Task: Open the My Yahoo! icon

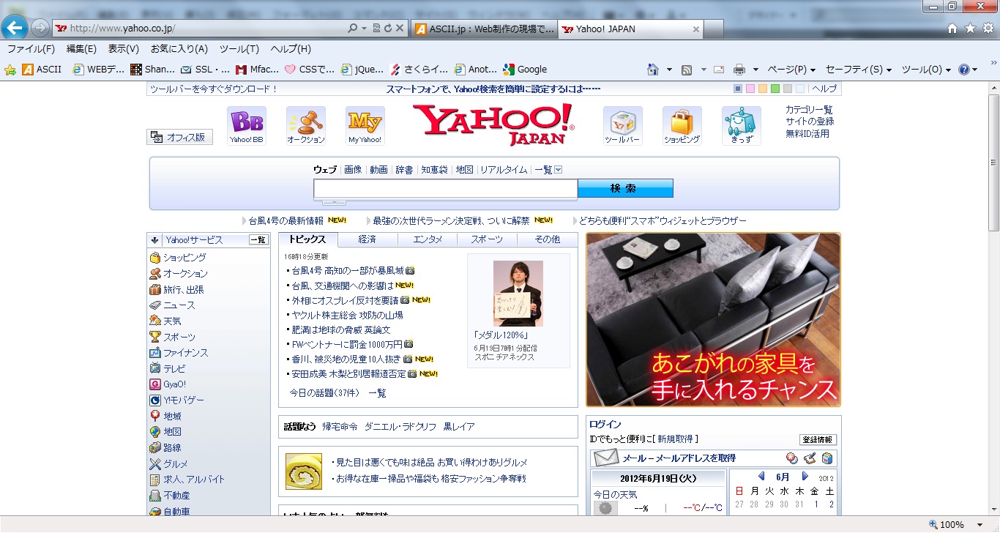Action: click(x=365, y=126)
